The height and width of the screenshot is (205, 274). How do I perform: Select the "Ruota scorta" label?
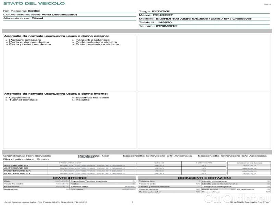pyautogui.click(x=210, y=189)
